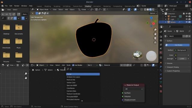Click the Use Nodes button in World properties
Viewport: 192px width, 108px height.
(x=177, y=45)
